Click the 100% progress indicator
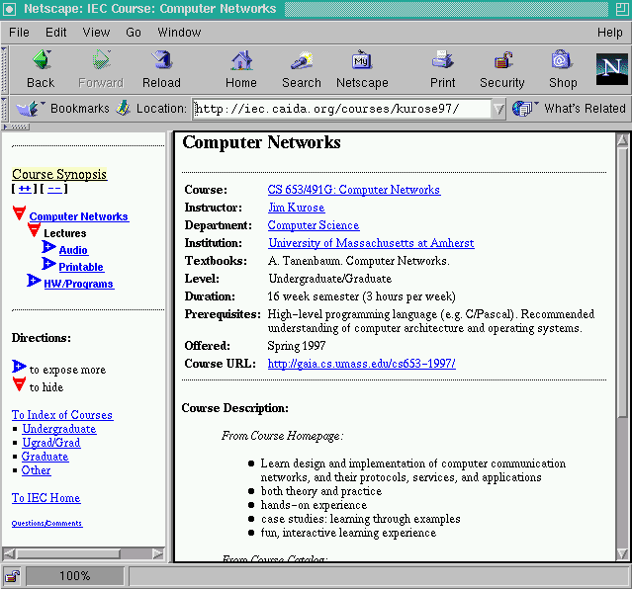The height and width of the screenshot is (589, 632). 75,576
